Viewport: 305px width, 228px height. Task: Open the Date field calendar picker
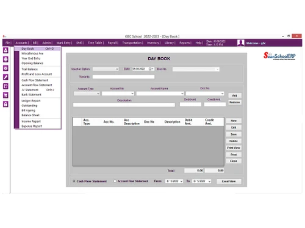[151, 69]
